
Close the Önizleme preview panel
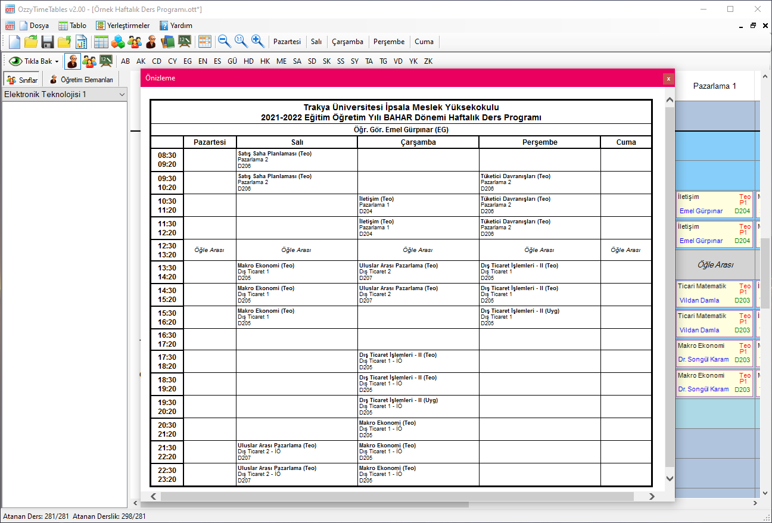pyautogui.click(x=668, y=78)
